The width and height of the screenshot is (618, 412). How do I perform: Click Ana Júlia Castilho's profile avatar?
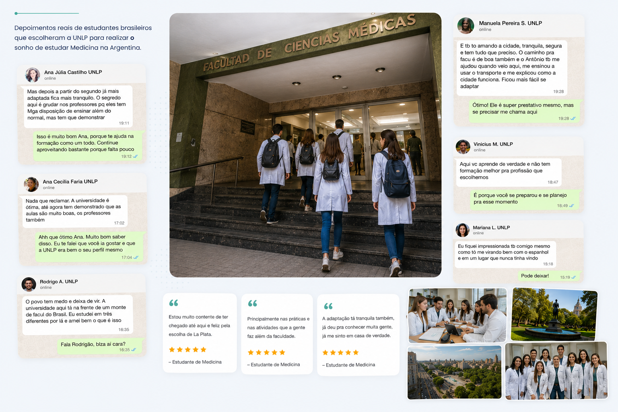click(x=33, y=75)
